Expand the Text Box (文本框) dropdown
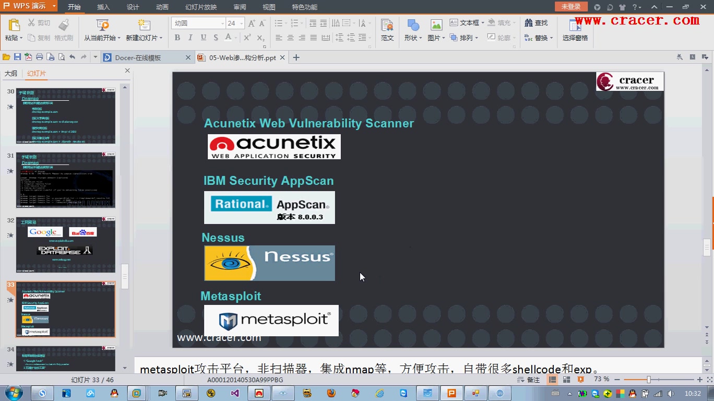 (x=482, y=23)
